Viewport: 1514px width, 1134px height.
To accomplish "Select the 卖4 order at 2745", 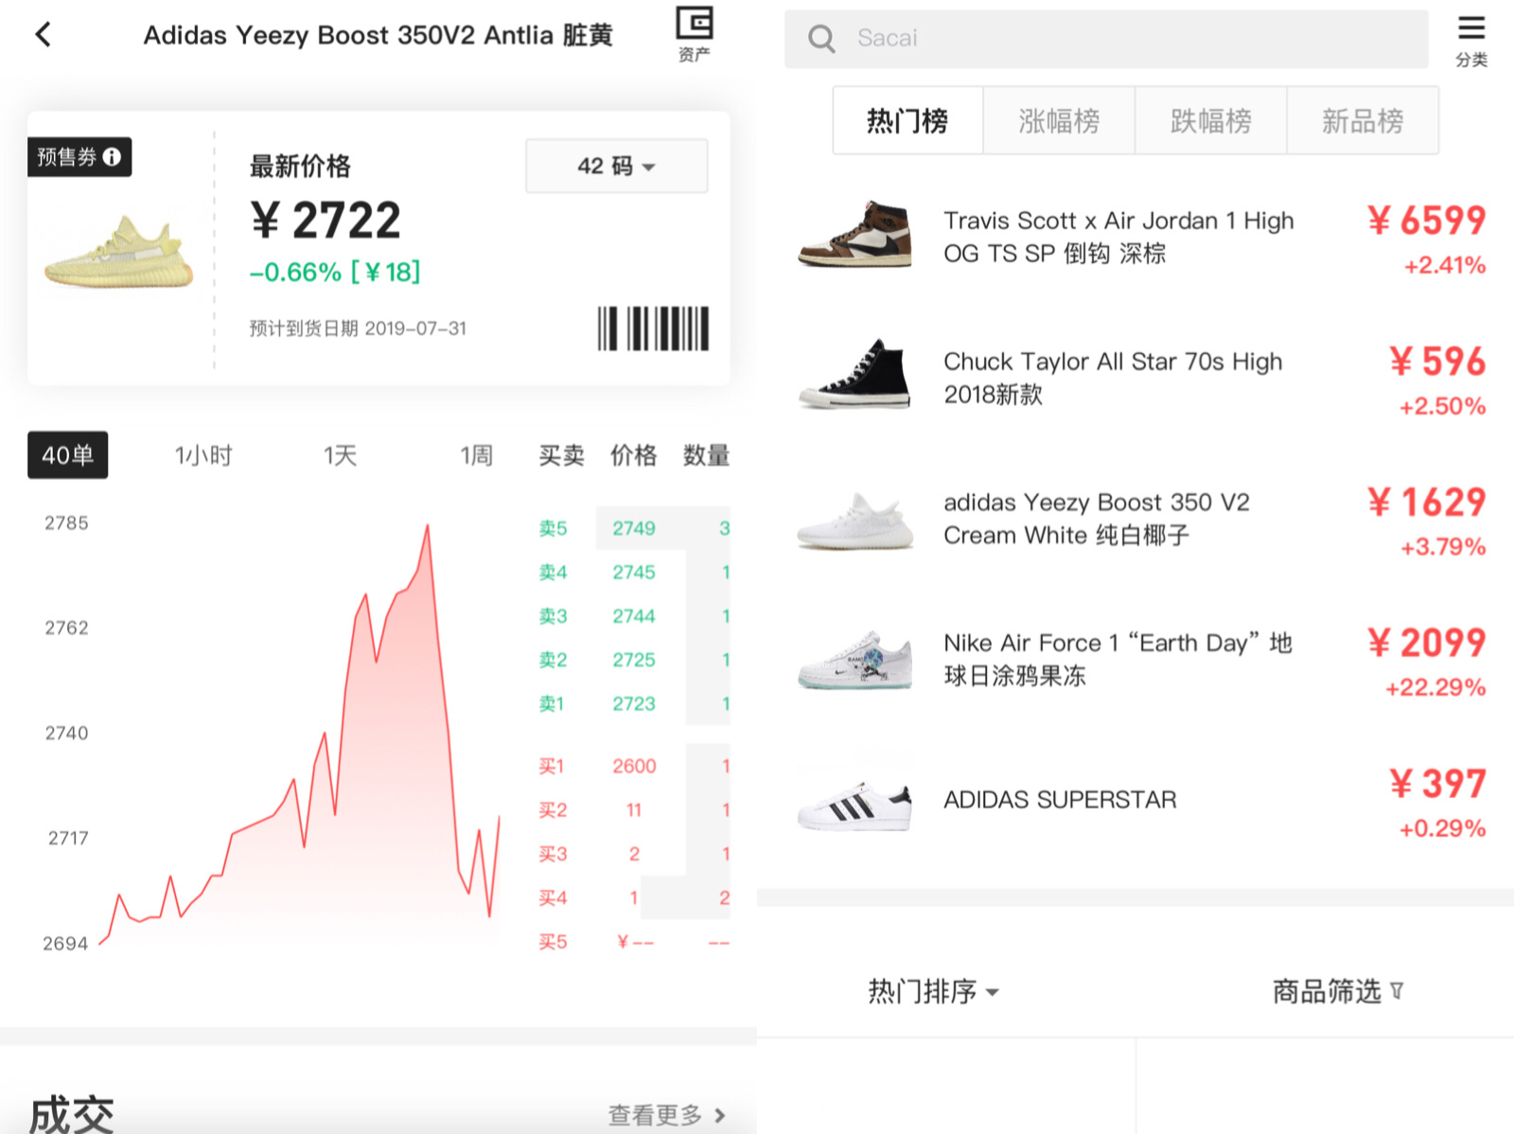I will [x=634, y=572].
